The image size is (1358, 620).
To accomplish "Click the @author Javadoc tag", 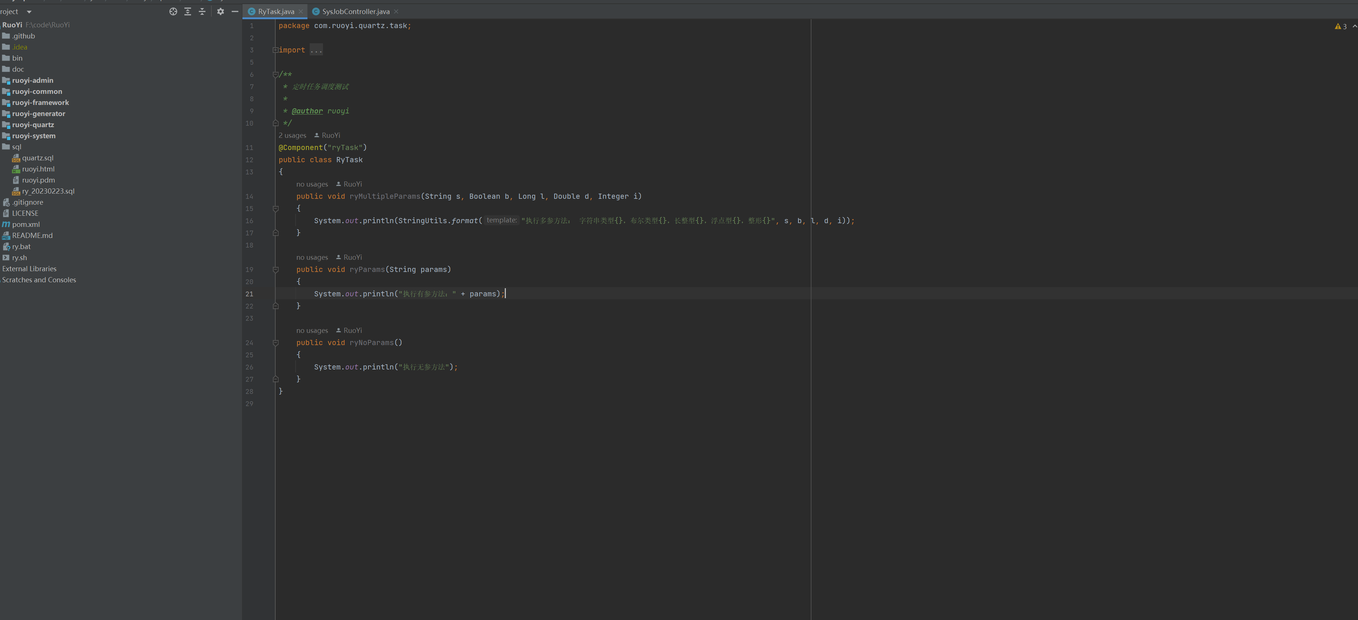I will (x=307, y=111).
